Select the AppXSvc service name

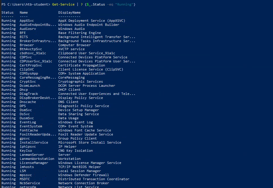click(x=27, y=21)
